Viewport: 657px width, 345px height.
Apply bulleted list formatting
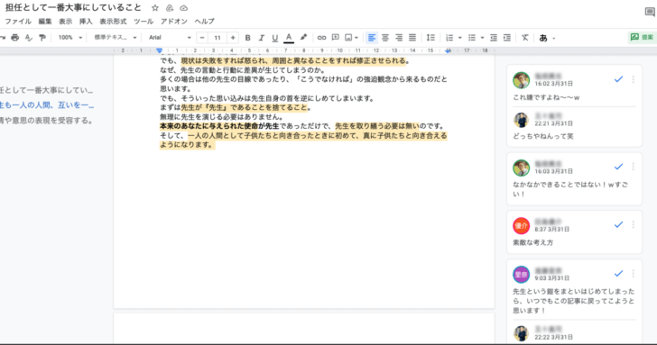pos(472,38)
